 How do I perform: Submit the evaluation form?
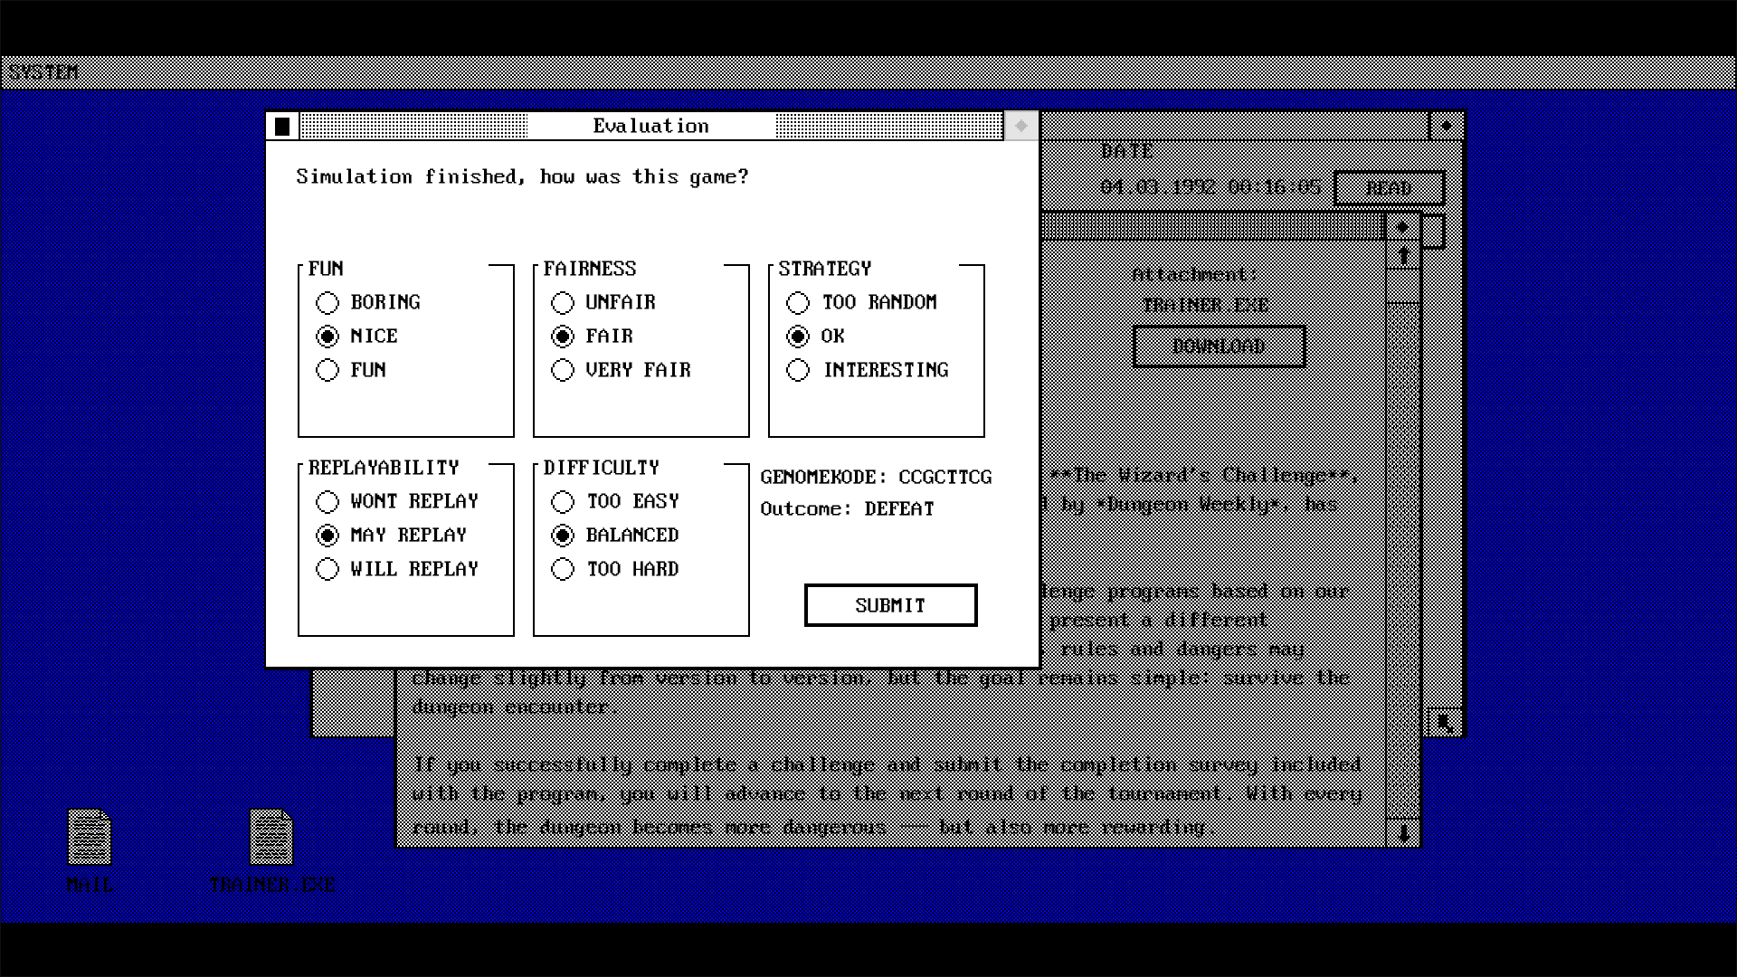tap(890, 605)
